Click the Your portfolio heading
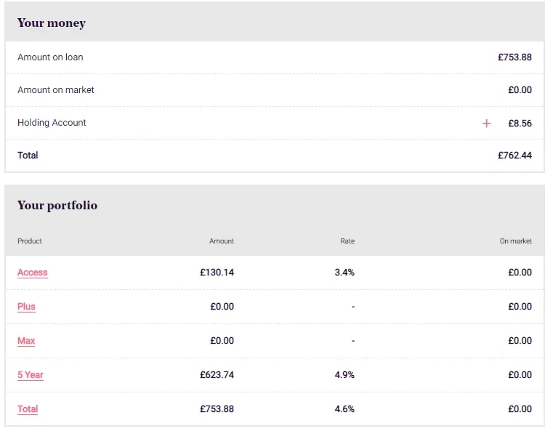This screenshot has width=553, height=431. (57, 205)
